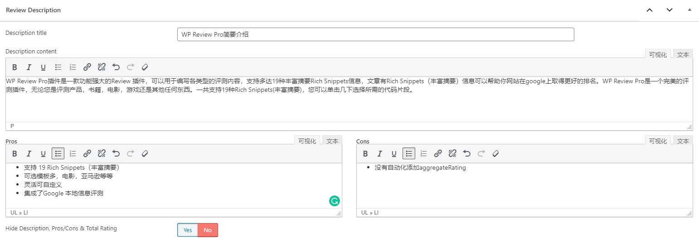
Task: Remove link in Pros editor
Action: pos(102,154)
